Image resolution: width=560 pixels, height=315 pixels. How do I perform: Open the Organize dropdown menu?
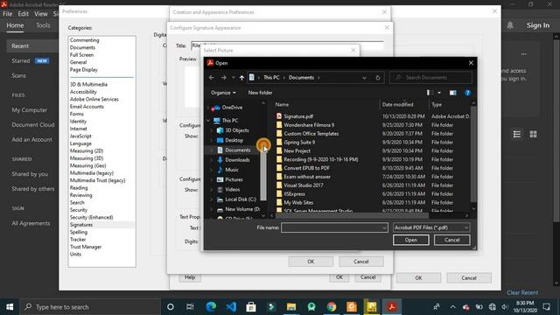(223, 93)
